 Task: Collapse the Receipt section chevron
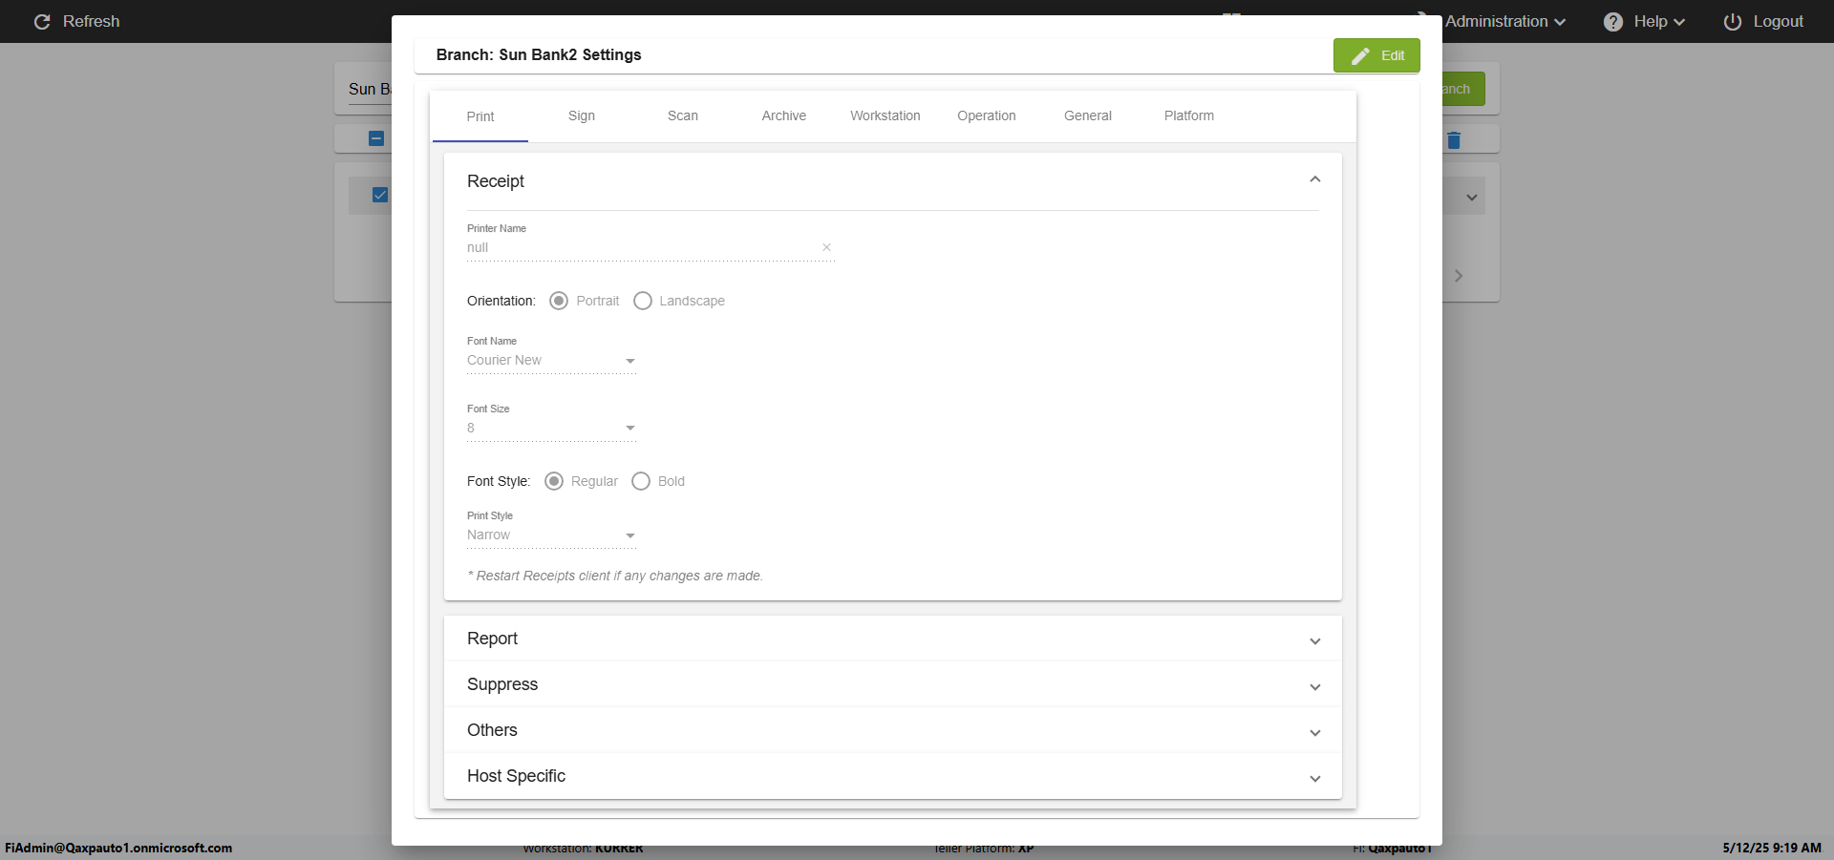[1314, 180]
